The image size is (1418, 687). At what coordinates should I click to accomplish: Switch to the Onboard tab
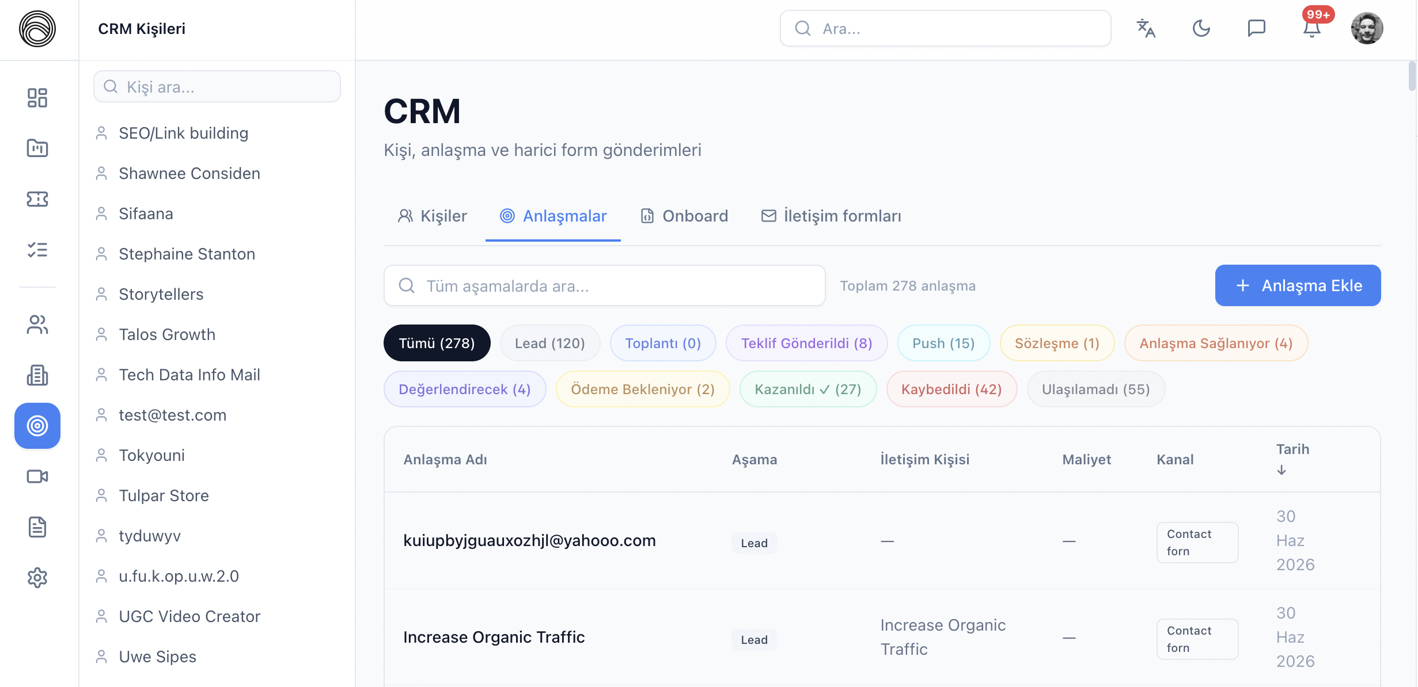tap(684, 216)
